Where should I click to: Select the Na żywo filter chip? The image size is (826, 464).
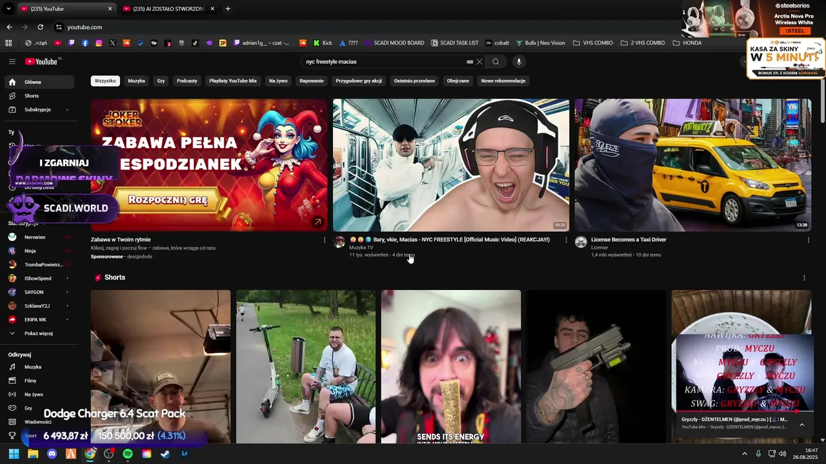point(278,81)
